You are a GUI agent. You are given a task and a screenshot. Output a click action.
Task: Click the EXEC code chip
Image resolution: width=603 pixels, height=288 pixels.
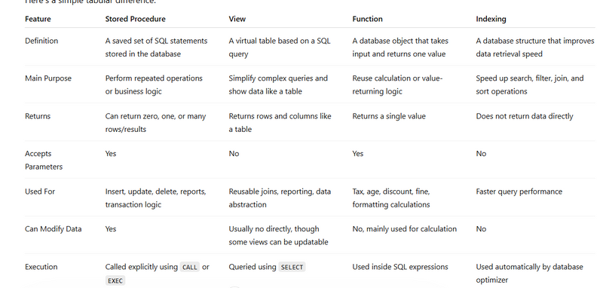(115, 280)
